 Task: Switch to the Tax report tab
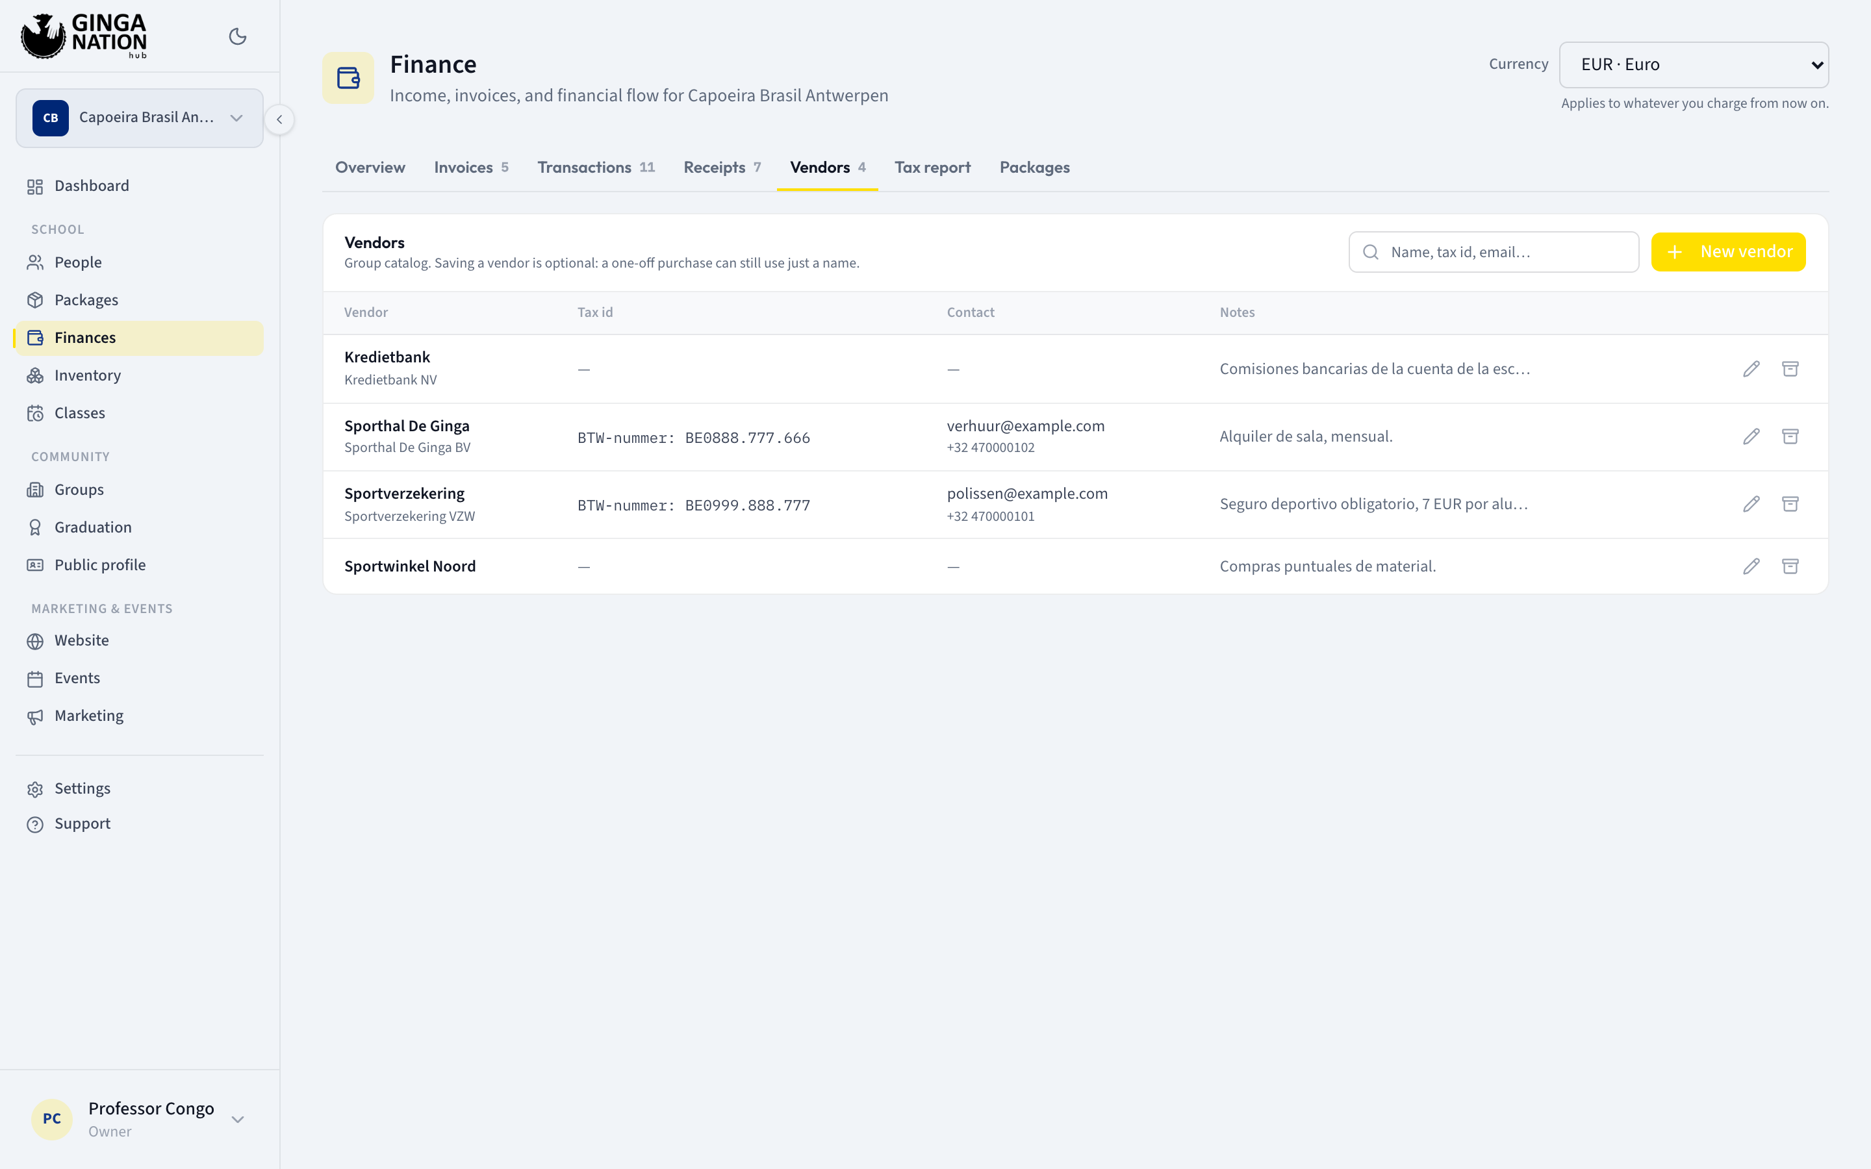click(x=932, y=168)
